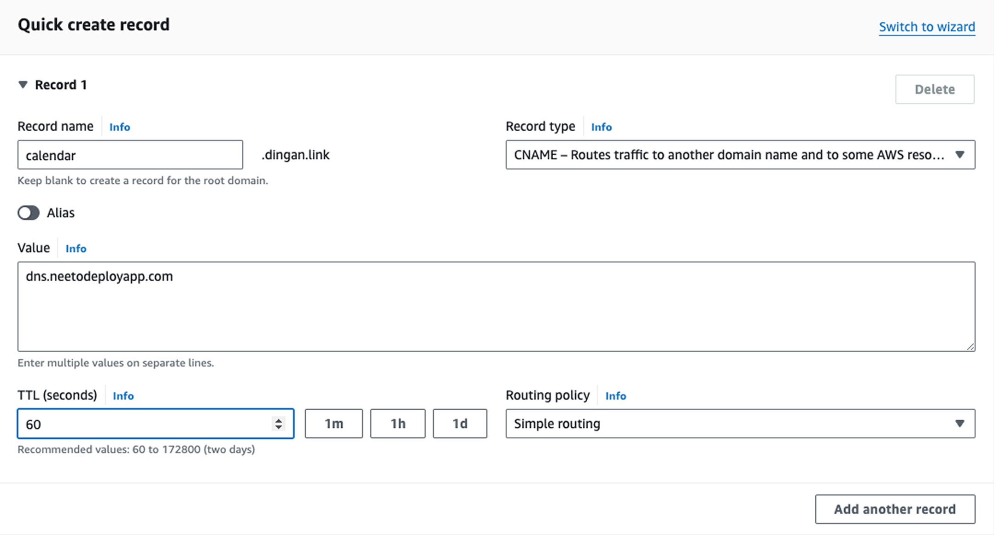The width and height of the screenshot is (994, 535).
Task: Click the TTL stepper arrows
Action: pyautogui.click(x=278, y=424)
